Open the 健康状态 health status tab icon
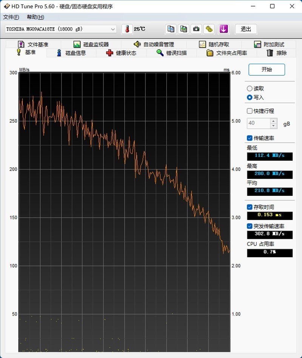This screenshot has height=358, width=302. [109, 53]
